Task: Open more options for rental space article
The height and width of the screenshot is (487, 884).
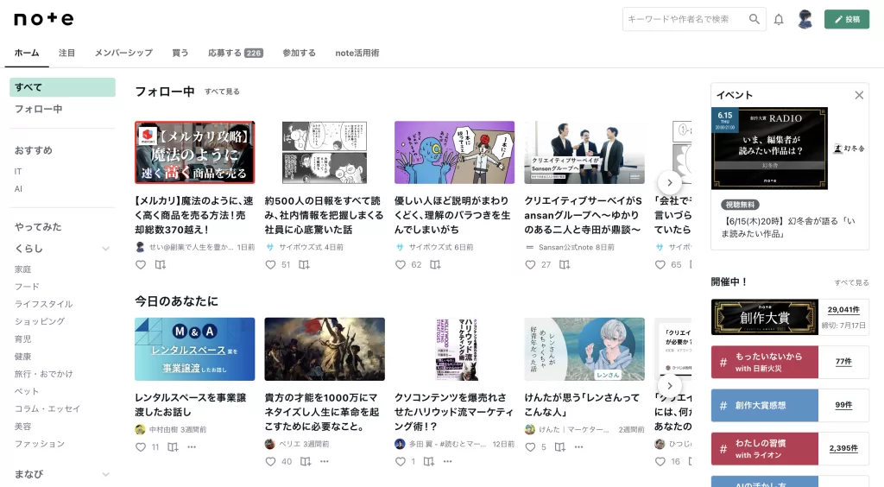Action: click(x=192, y=447)
